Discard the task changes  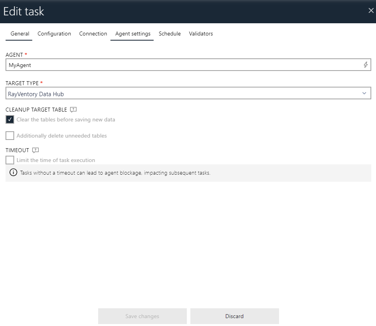pos(234,316)
